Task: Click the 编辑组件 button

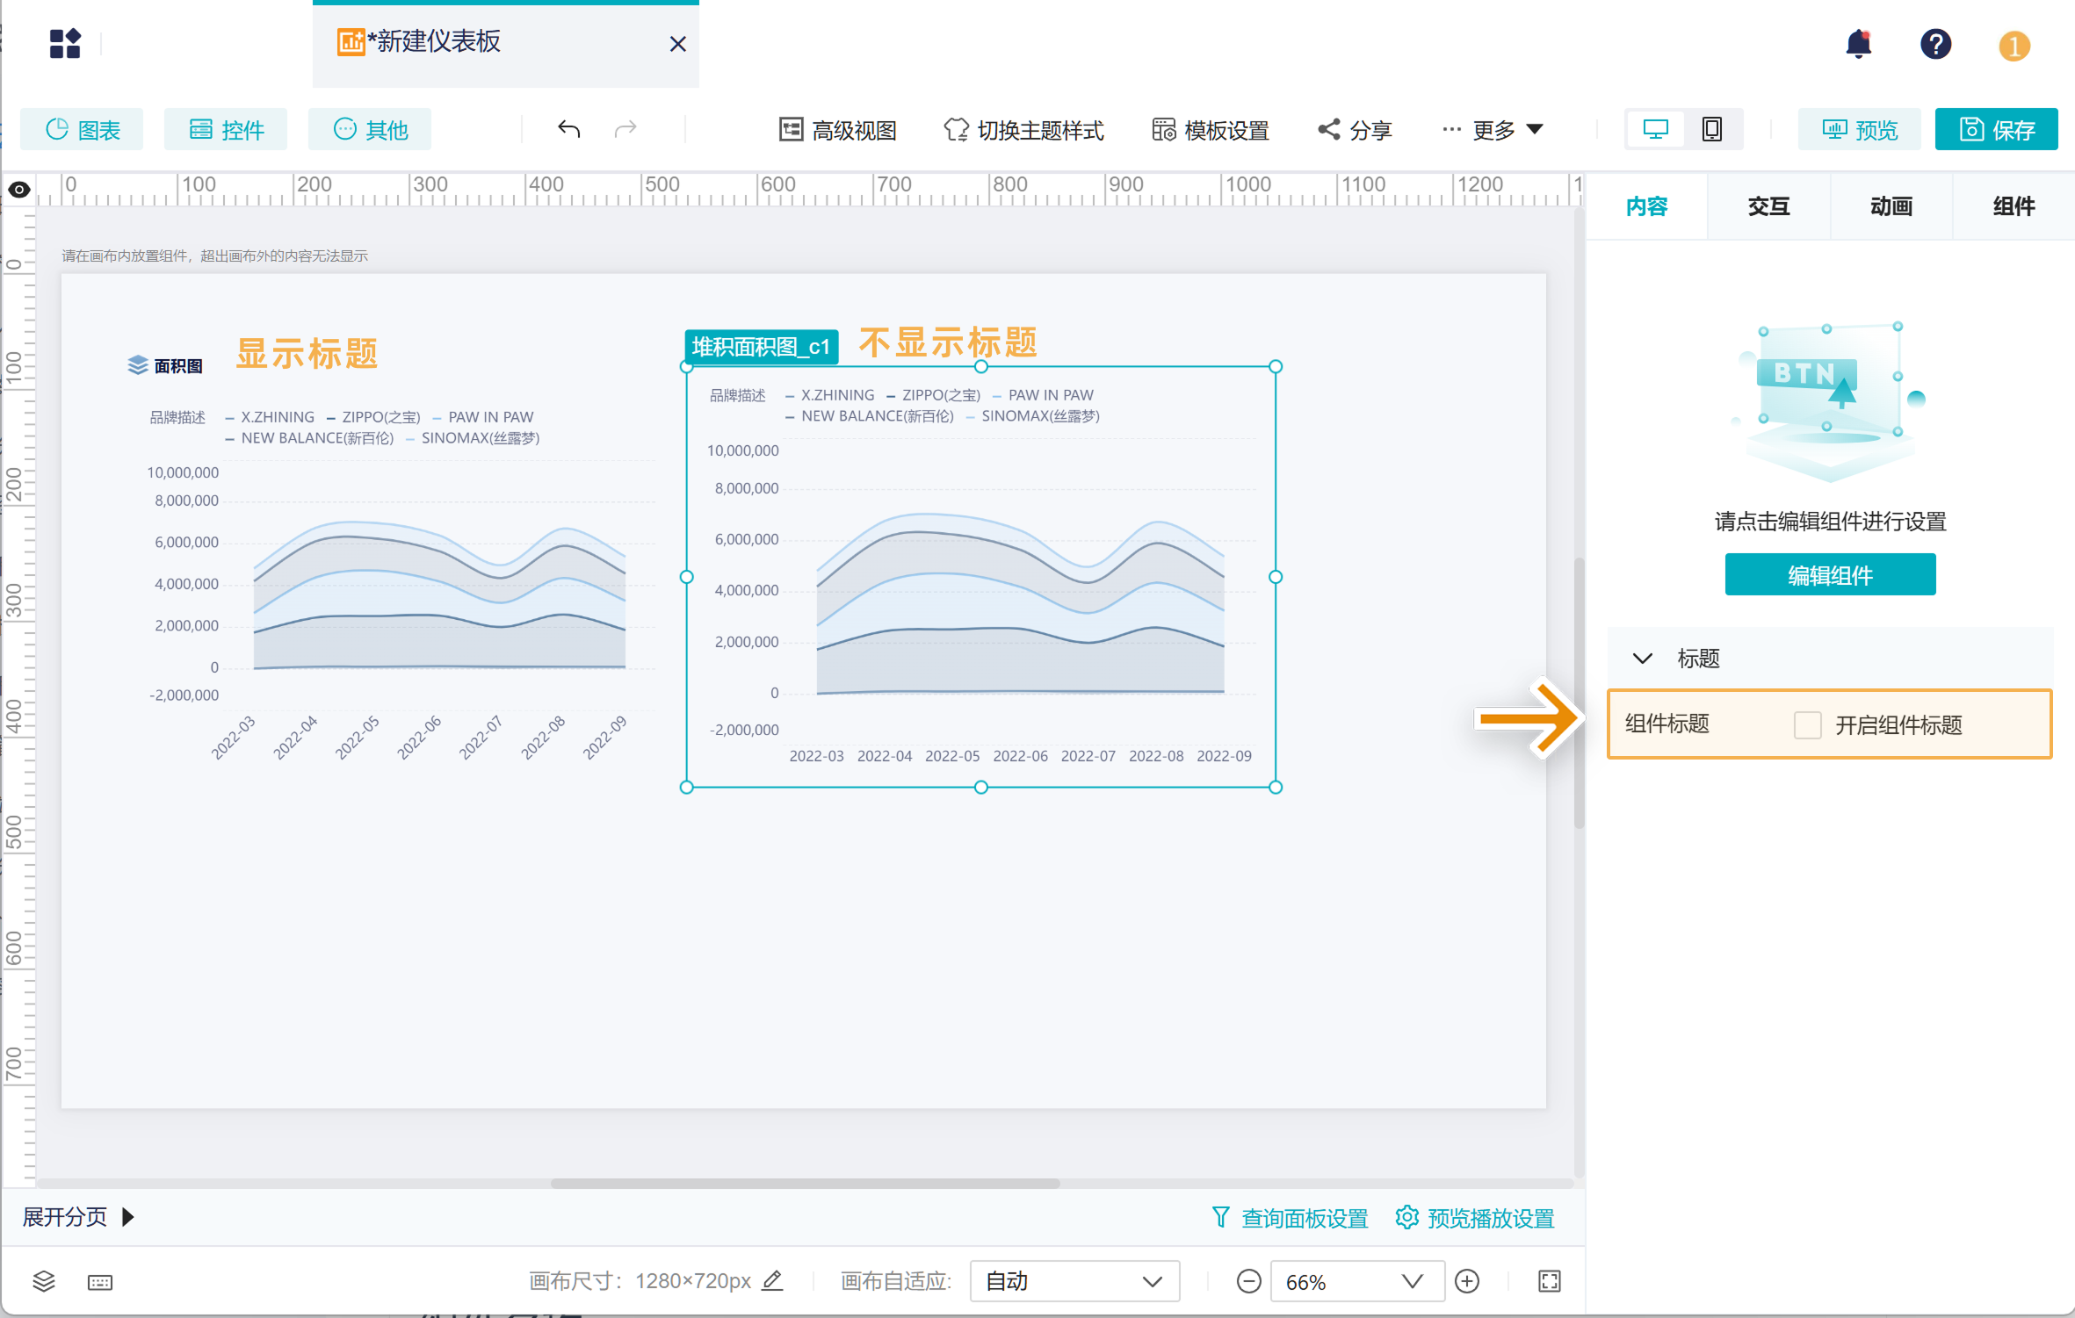Action: [x=1830, y=575]
